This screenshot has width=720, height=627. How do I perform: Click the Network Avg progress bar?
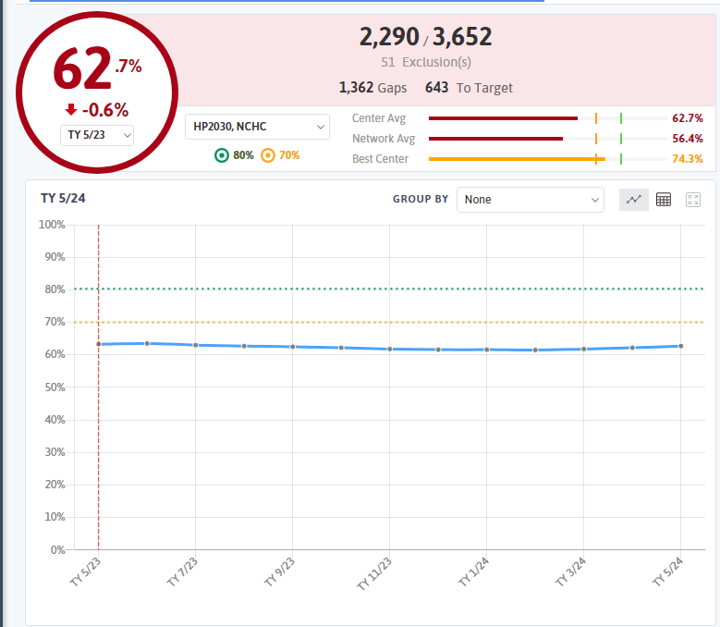point(547,139)
